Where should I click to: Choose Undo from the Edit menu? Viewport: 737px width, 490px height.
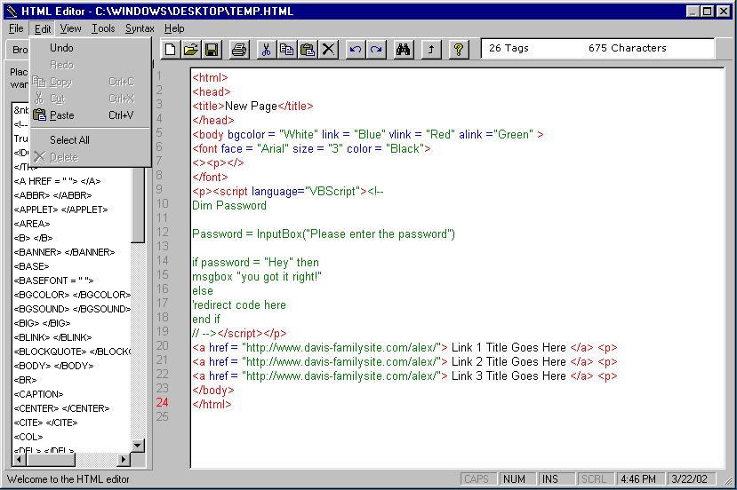(61, 48)
